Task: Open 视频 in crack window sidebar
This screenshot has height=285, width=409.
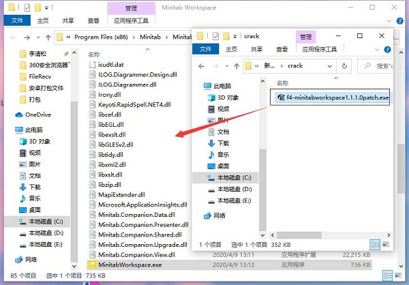Action: [218, 109]
